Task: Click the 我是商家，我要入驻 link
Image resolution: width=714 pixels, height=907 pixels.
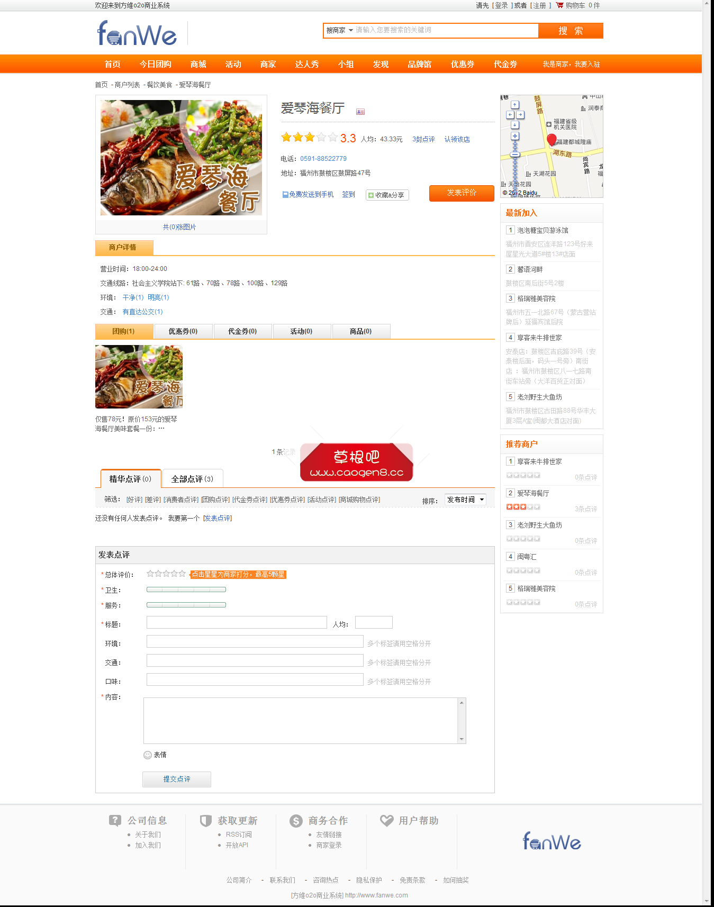Action: coord(571,64)
